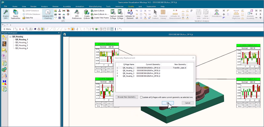Click Create Title Frame

pyautogui.click(x=100, y=18)
